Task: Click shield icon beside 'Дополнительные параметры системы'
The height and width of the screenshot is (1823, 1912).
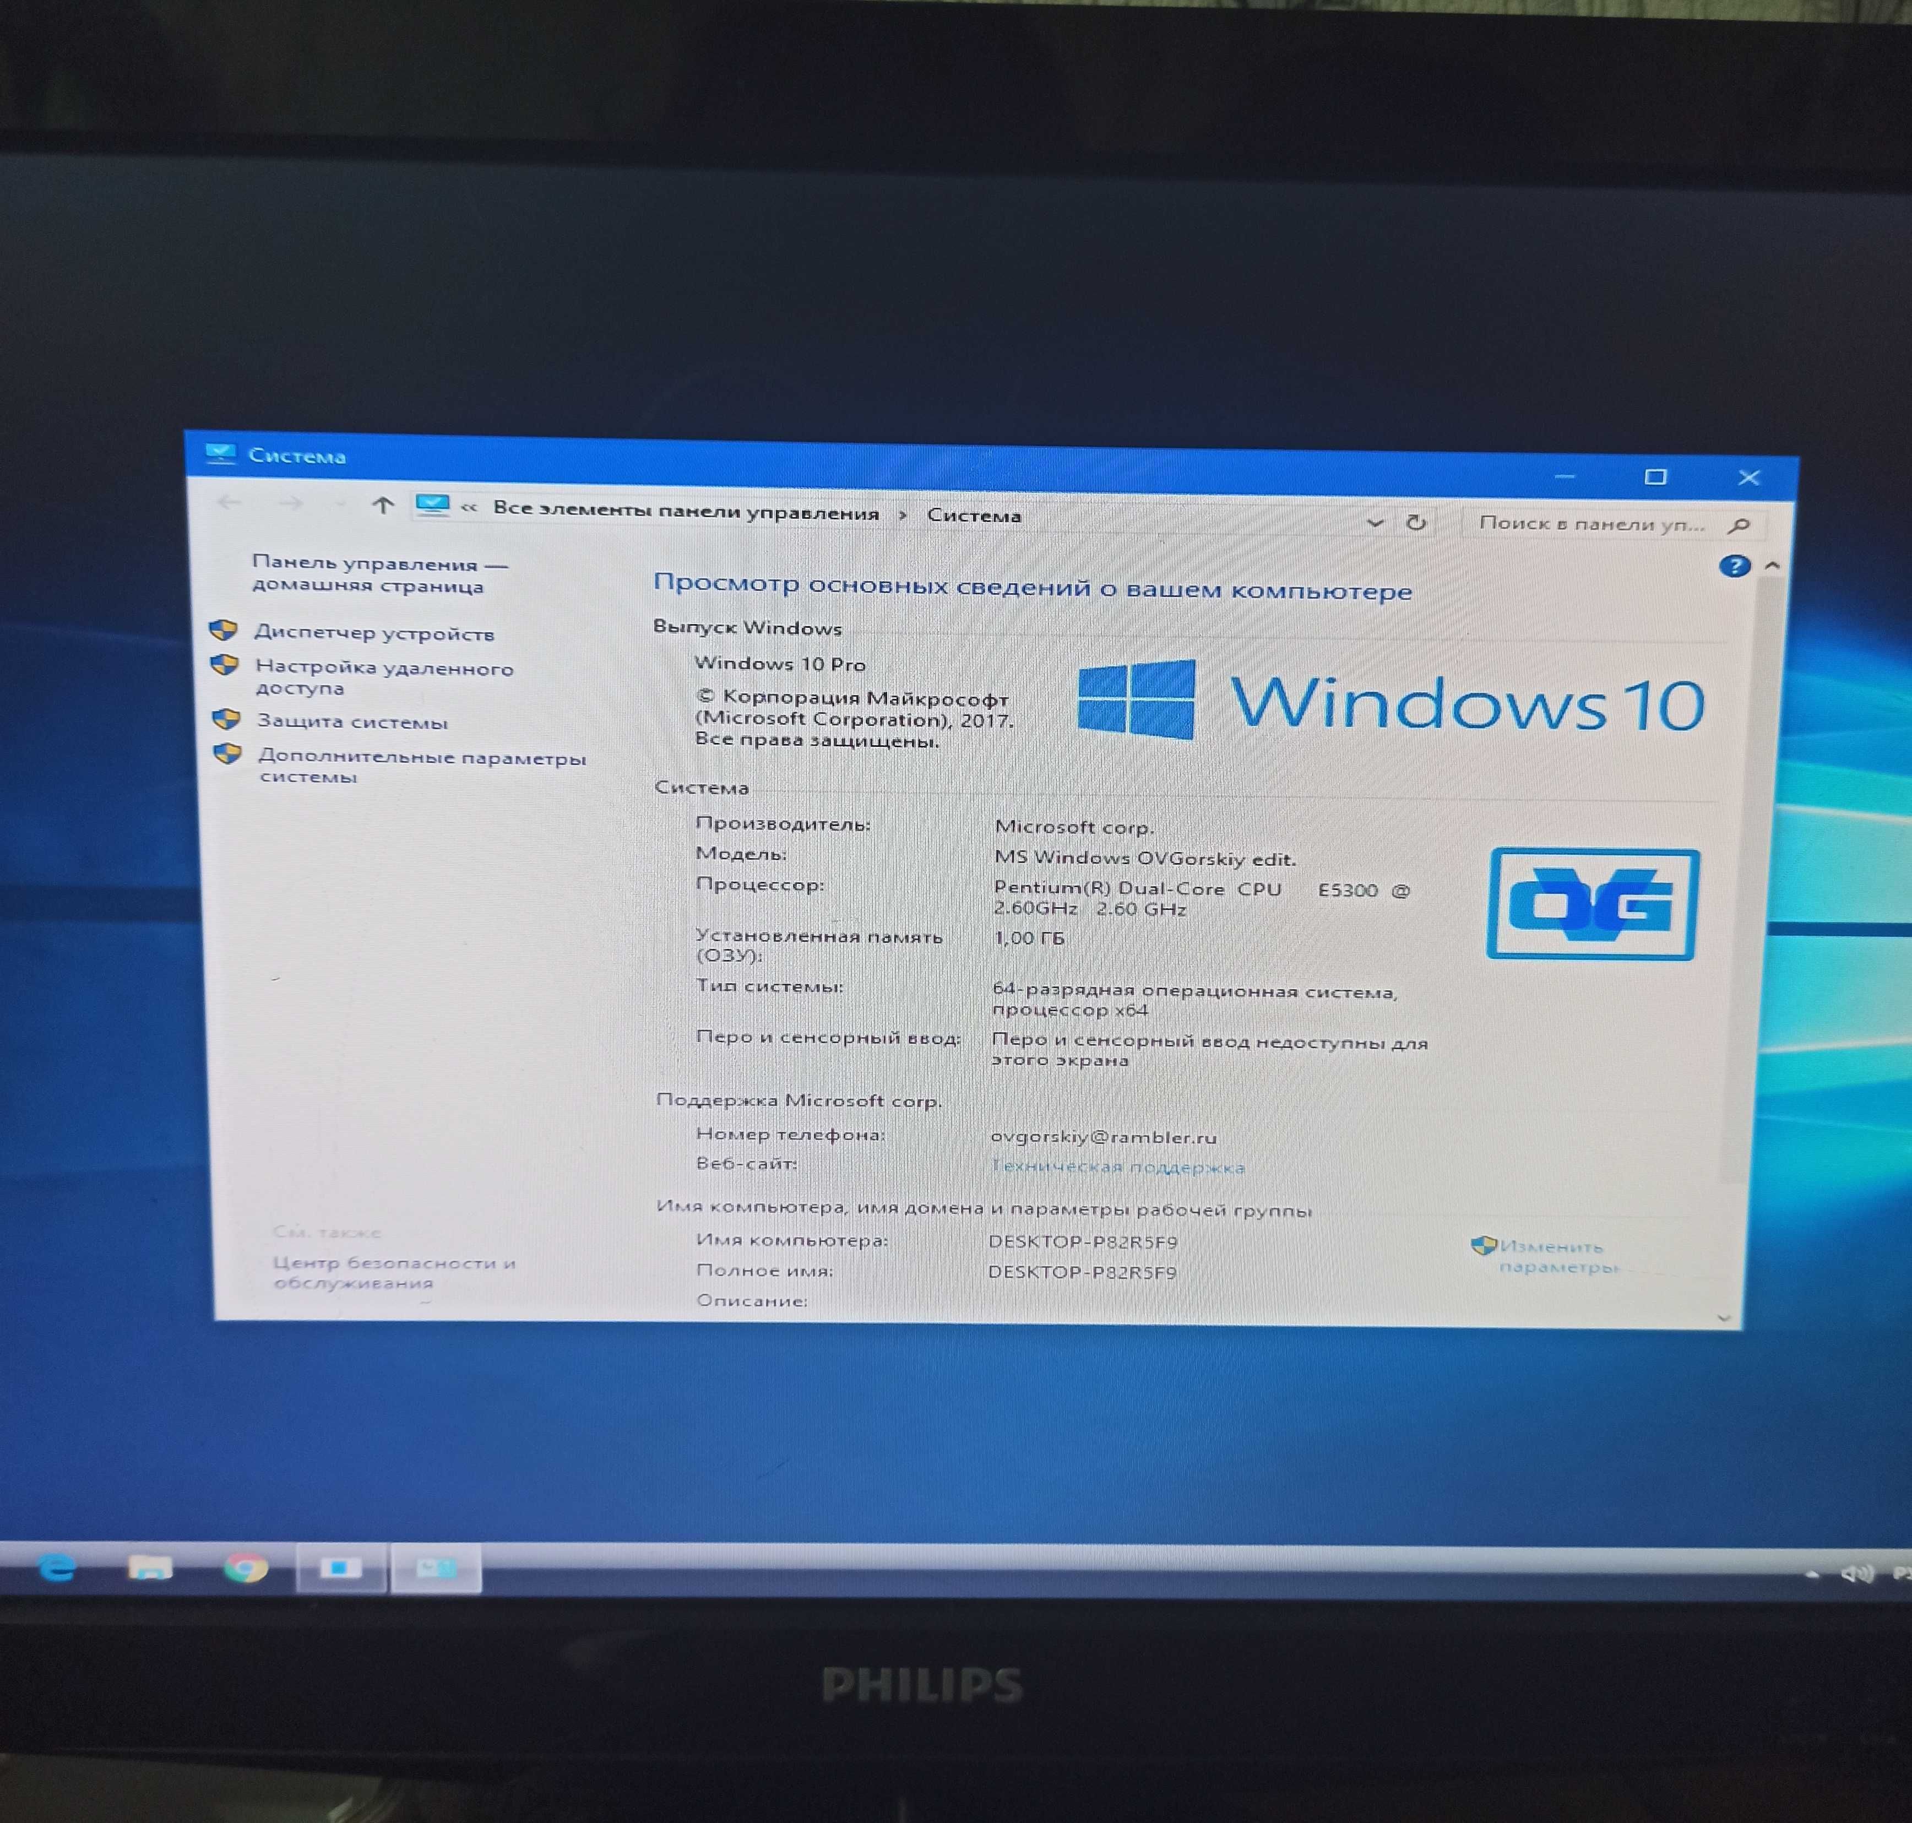Action: tap(227, 754)
